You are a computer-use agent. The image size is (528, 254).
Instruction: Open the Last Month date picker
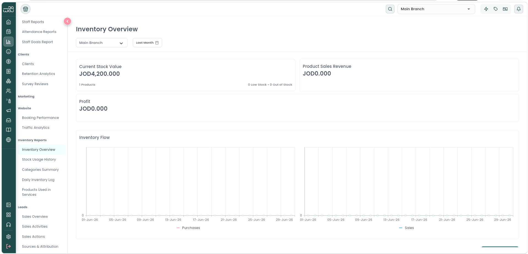pyautogui.click(x=147, y=43)
